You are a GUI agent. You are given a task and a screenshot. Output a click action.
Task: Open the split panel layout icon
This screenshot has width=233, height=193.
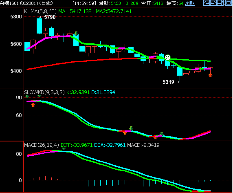click(220, 3)
